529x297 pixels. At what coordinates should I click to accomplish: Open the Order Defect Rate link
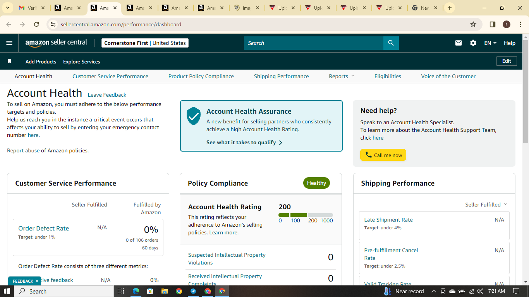43,228
